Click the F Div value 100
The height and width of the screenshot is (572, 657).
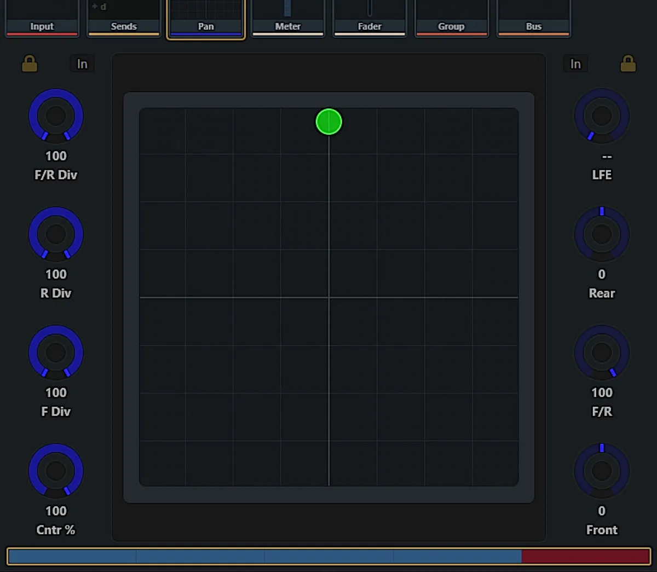(56, 392)
